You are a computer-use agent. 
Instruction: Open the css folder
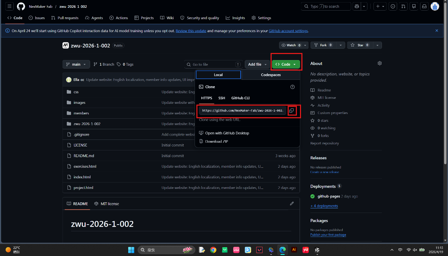(x=76, y=92)
